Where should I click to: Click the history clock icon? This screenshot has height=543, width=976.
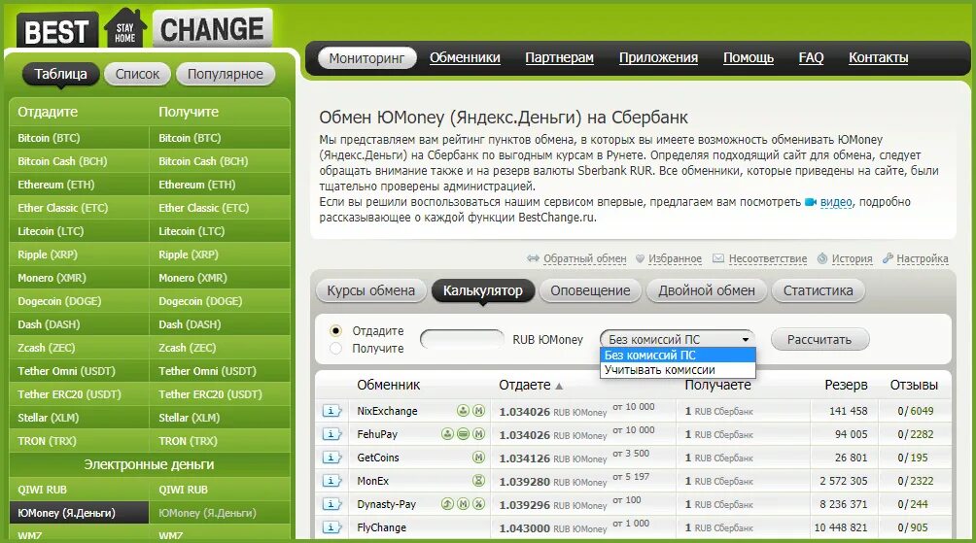pyautogui.click(x=822, y=258)
